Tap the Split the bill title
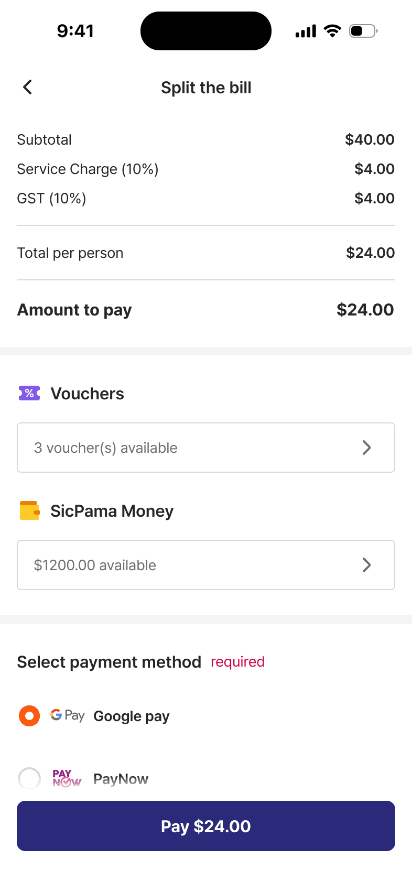 tap(206, 88)
